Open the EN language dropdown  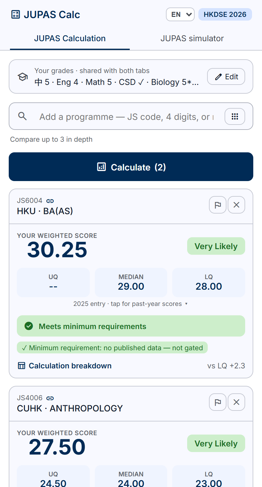point(180,14)
